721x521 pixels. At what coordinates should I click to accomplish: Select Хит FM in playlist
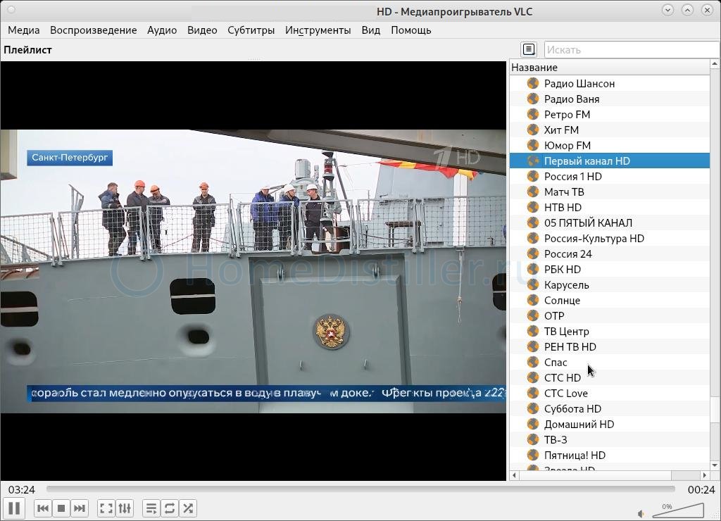pyautogui.click(x=610, y=130)
